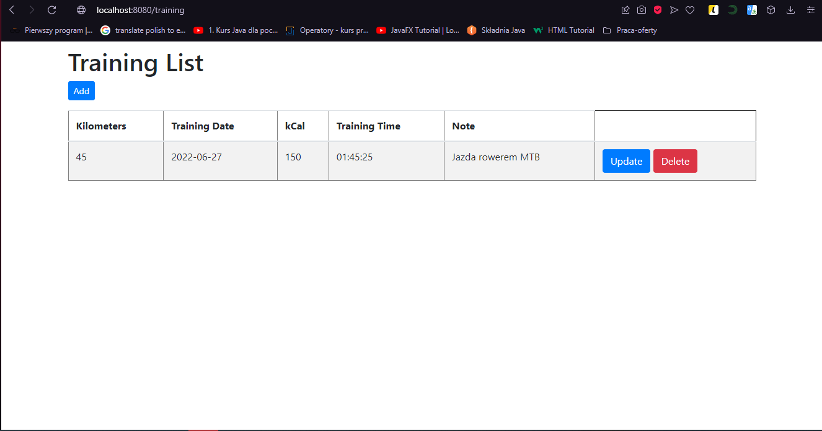Click the browser forward arrow
Screen dimensions: 822x431
32,10
